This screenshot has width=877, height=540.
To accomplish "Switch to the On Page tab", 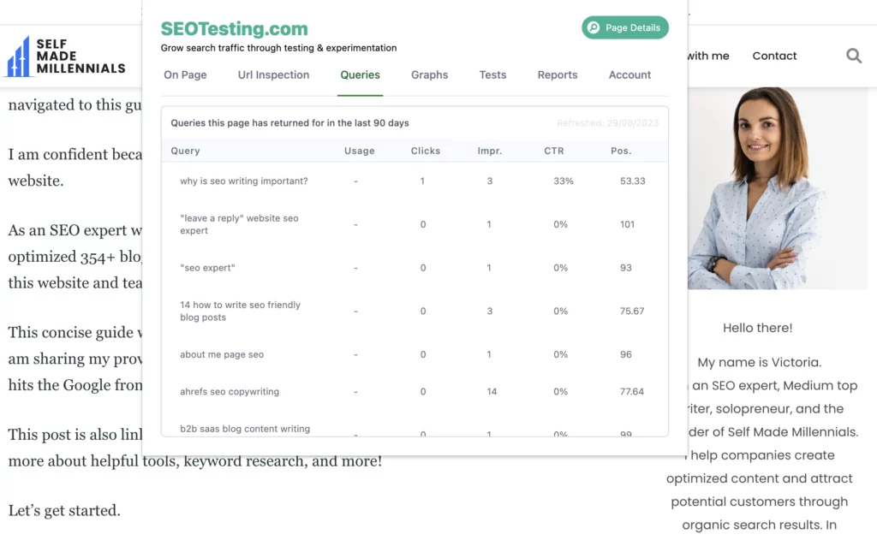I will (185, 75).
